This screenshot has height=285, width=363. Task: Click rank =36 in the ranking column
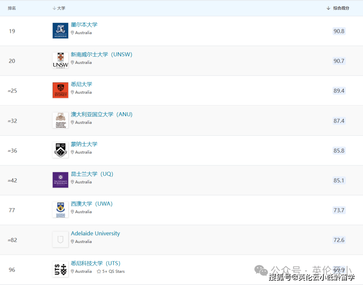tap(12, 151)
